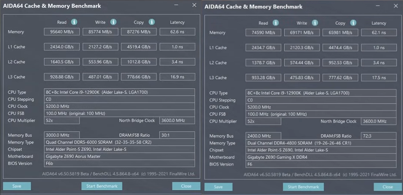403x195 pixels.
Task: Start Benchmark in the DDR4-4800 window
Action: click(x=303, y=187)
